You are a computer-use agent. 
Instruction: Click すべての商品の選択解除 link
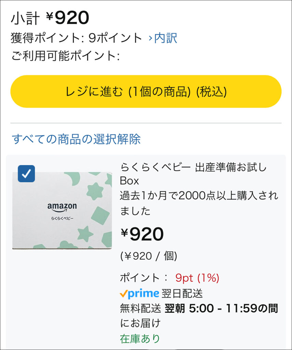coord(76,139)
